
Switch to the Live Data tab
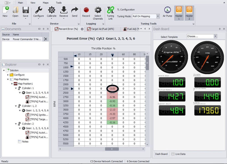[180, 154]
